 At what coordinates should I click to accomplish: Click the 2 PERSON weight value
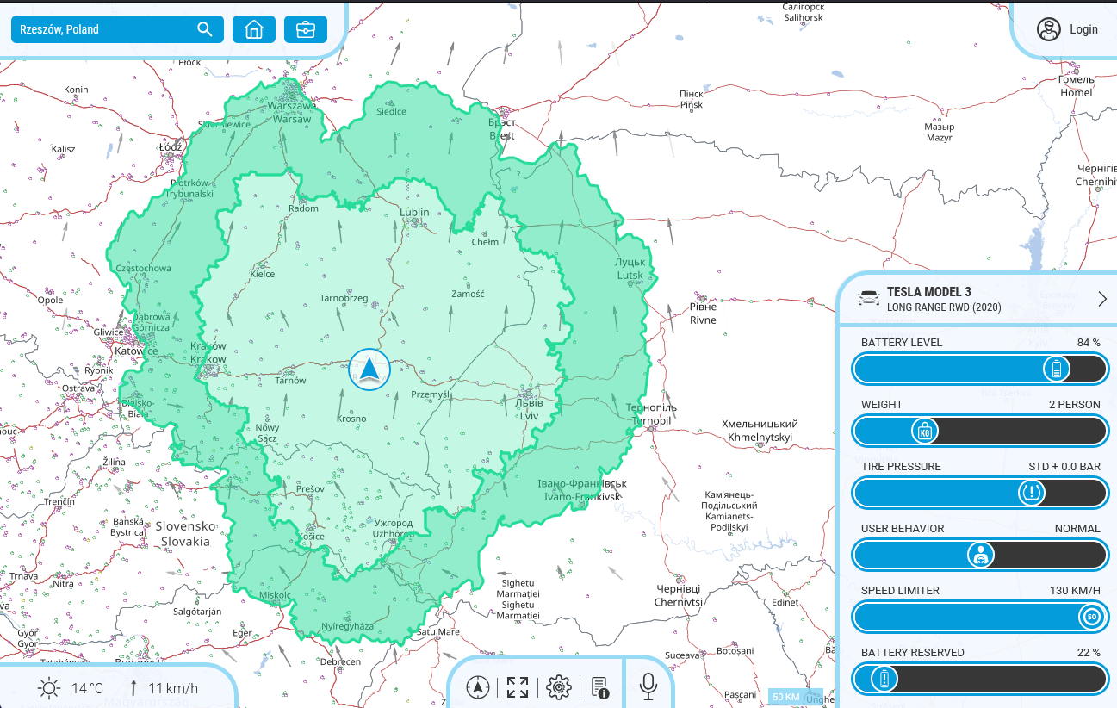coord(1074,405)
